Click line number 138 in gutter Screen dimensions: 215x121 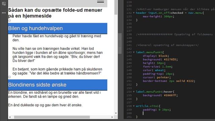[129, 34]
